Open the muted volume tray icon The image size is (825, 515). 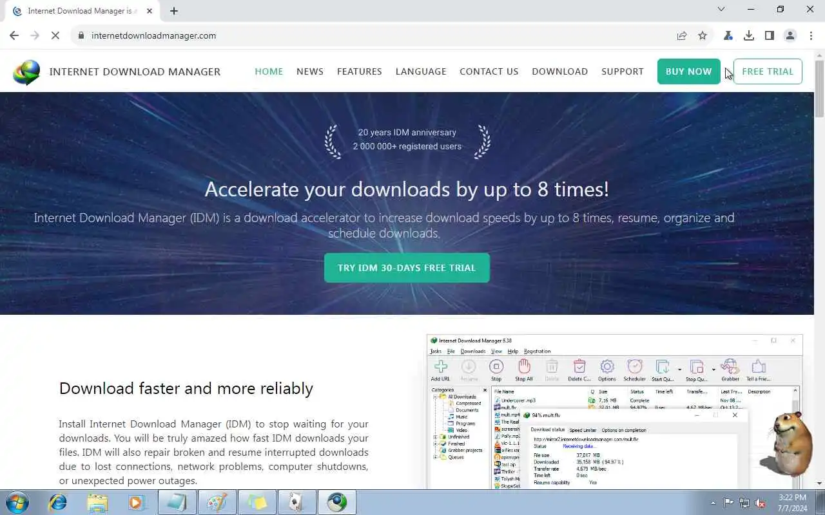[x=761, y=503]
